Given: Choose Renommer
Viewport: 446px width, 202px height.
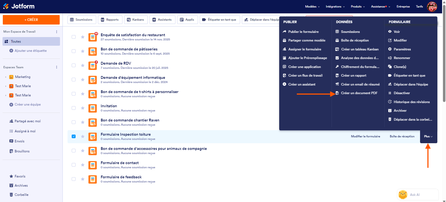Looking at the screenshot, I should [399, 58].
